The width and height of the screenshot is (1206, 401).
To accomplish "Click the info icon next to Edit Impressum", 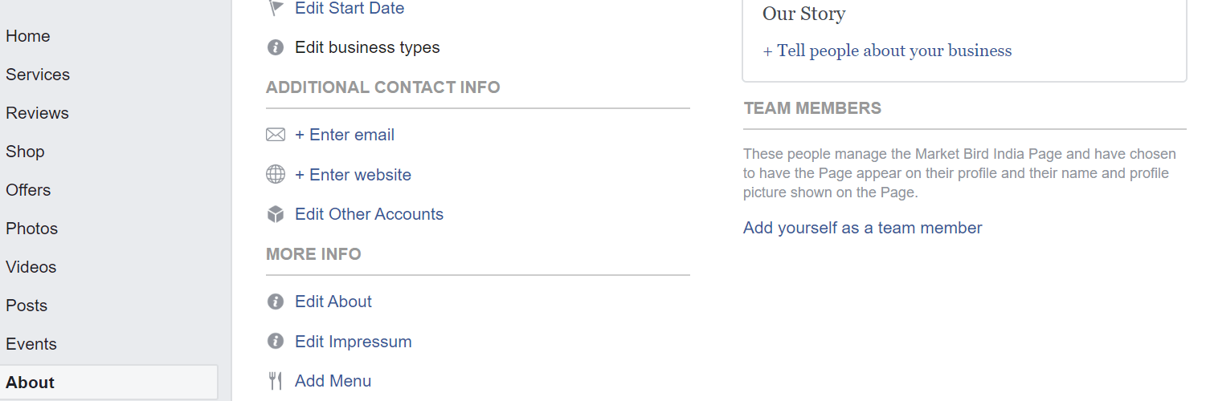I will (276, 342).
